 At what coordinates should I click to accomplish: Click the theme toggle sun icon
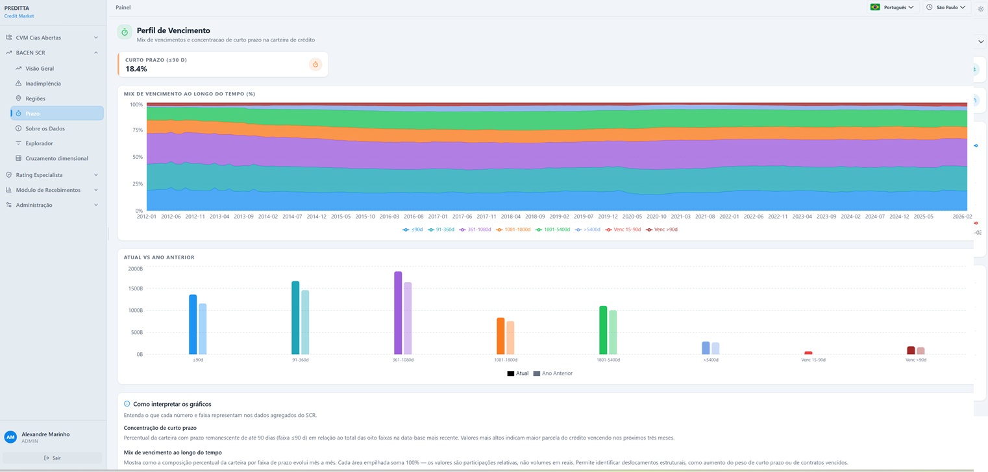(981, 9)
